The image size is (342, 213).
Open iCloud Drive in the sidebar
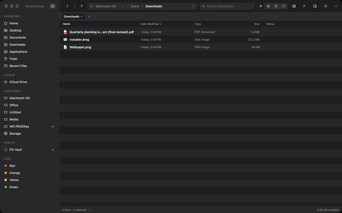(x=30, y=82)
